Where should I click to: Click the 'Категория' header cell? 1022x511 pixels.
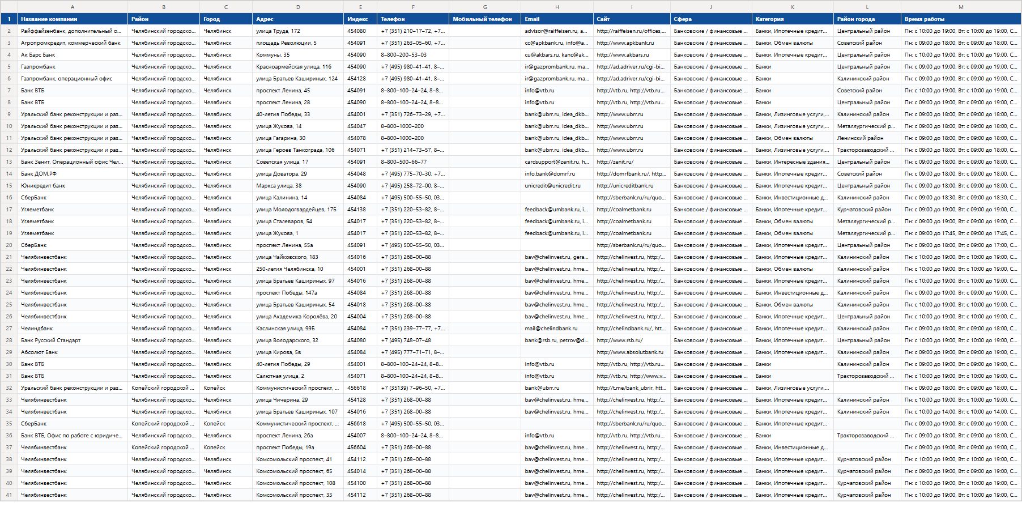click(793, 19)
